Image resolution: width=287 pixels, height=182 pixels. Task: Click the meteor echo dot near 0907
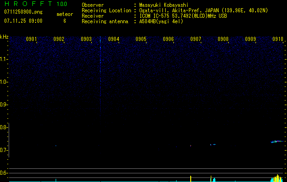pos(191,146)
